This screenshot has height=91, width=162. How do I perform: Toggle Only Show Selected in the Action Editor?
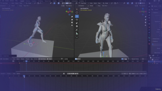point(122,59)
